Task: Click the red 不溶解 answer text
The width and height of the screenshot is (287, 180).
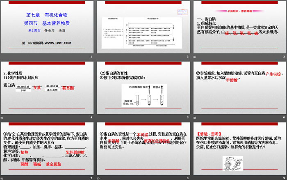Action: [232, 81]
